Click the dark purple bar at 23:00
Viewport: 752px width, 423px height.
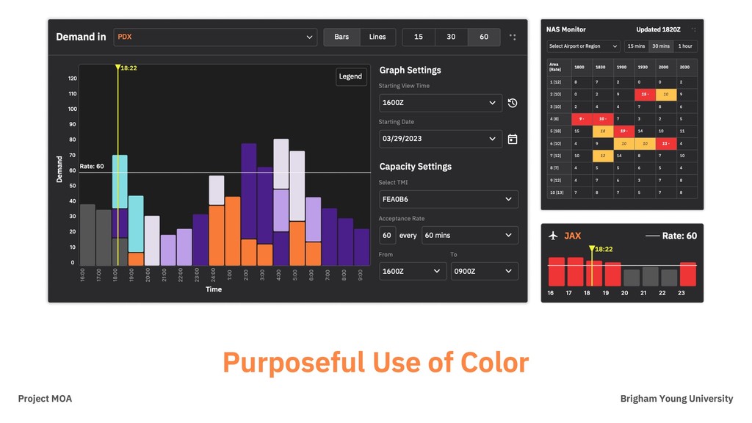pos(200,240)
